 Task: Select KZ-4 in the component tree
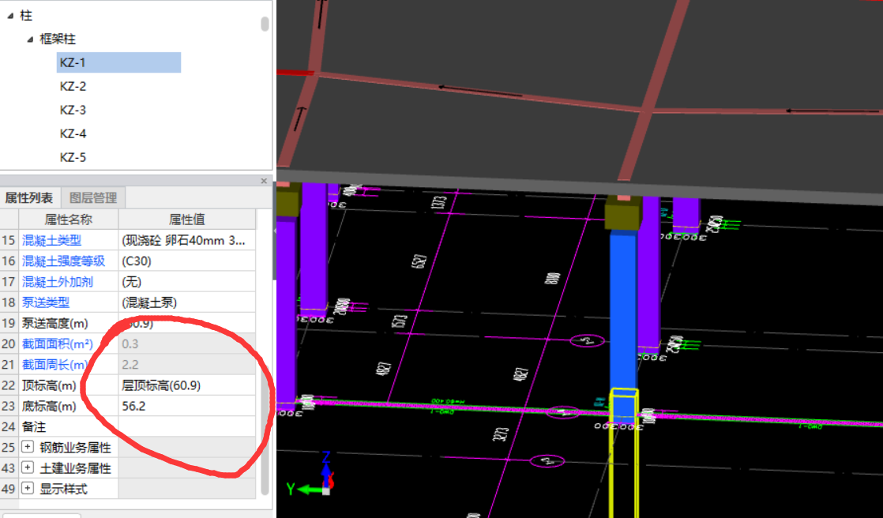point(73,133)
